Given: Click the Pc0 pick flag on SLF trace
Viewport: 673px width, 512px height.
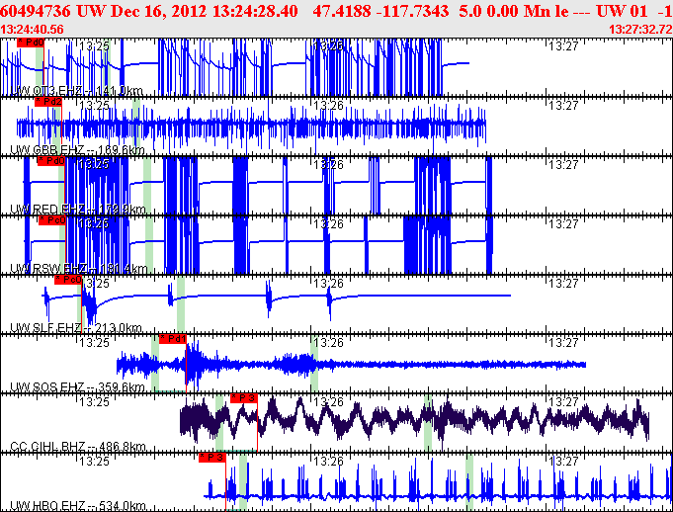Looking at the screenshot, I should 67,280.
